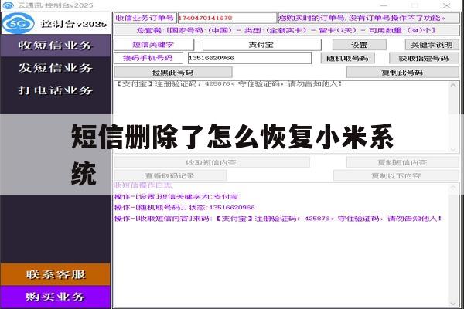Close the 云通讯 控制台 window

click(x=447, y=5)
